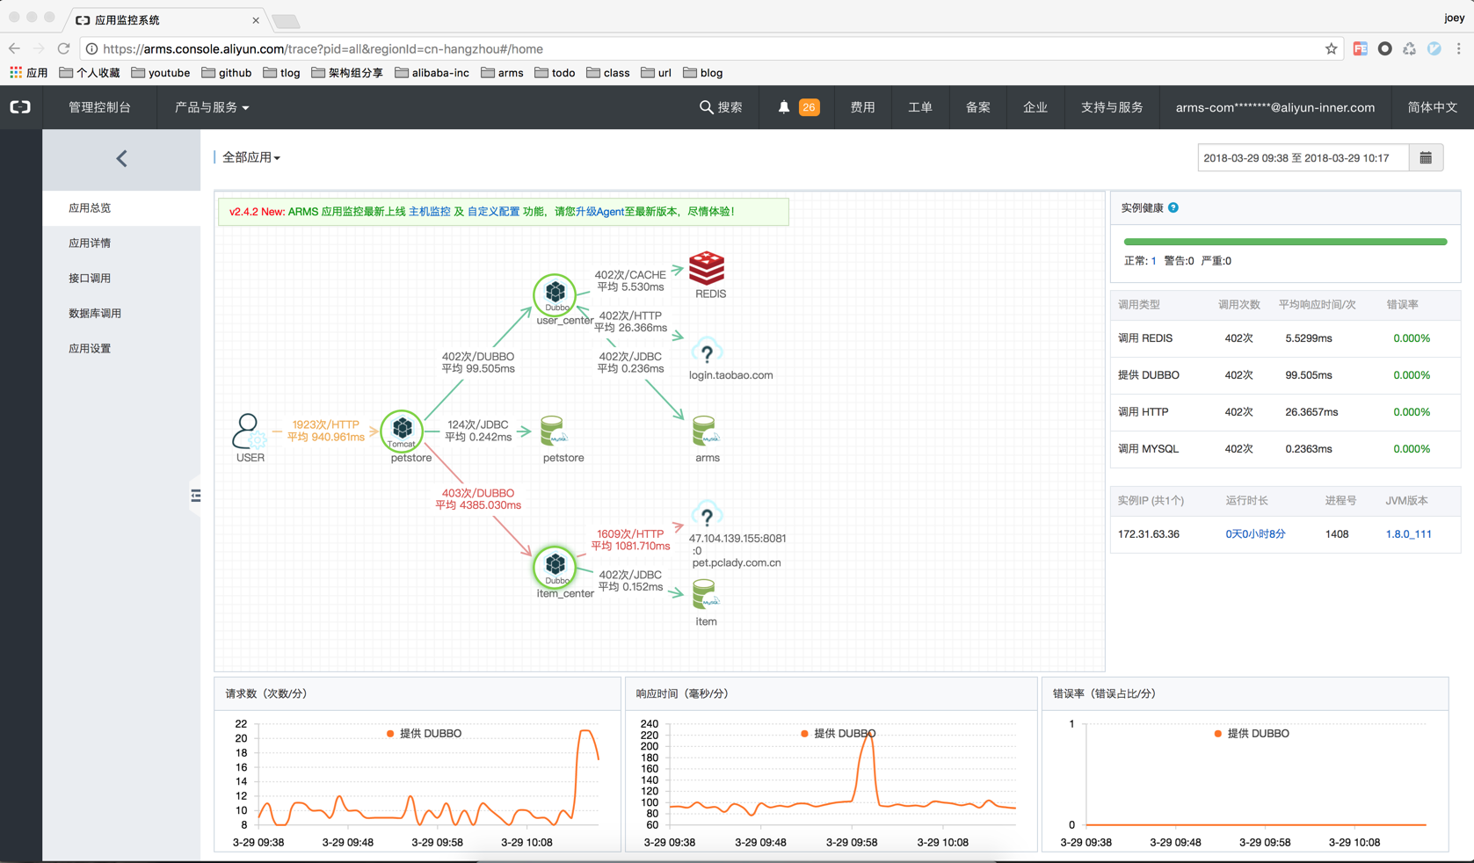Image resolution: width=1474 pixels, height=863 pixels.
Task: Open the 个人收藏 bookmarks folder
Action: [x=89, y=73]
